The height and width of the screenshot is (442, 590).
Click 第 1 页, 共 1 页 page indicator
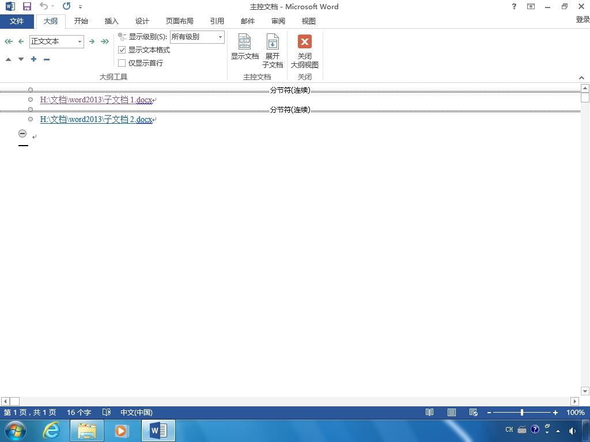pos(30,412)
